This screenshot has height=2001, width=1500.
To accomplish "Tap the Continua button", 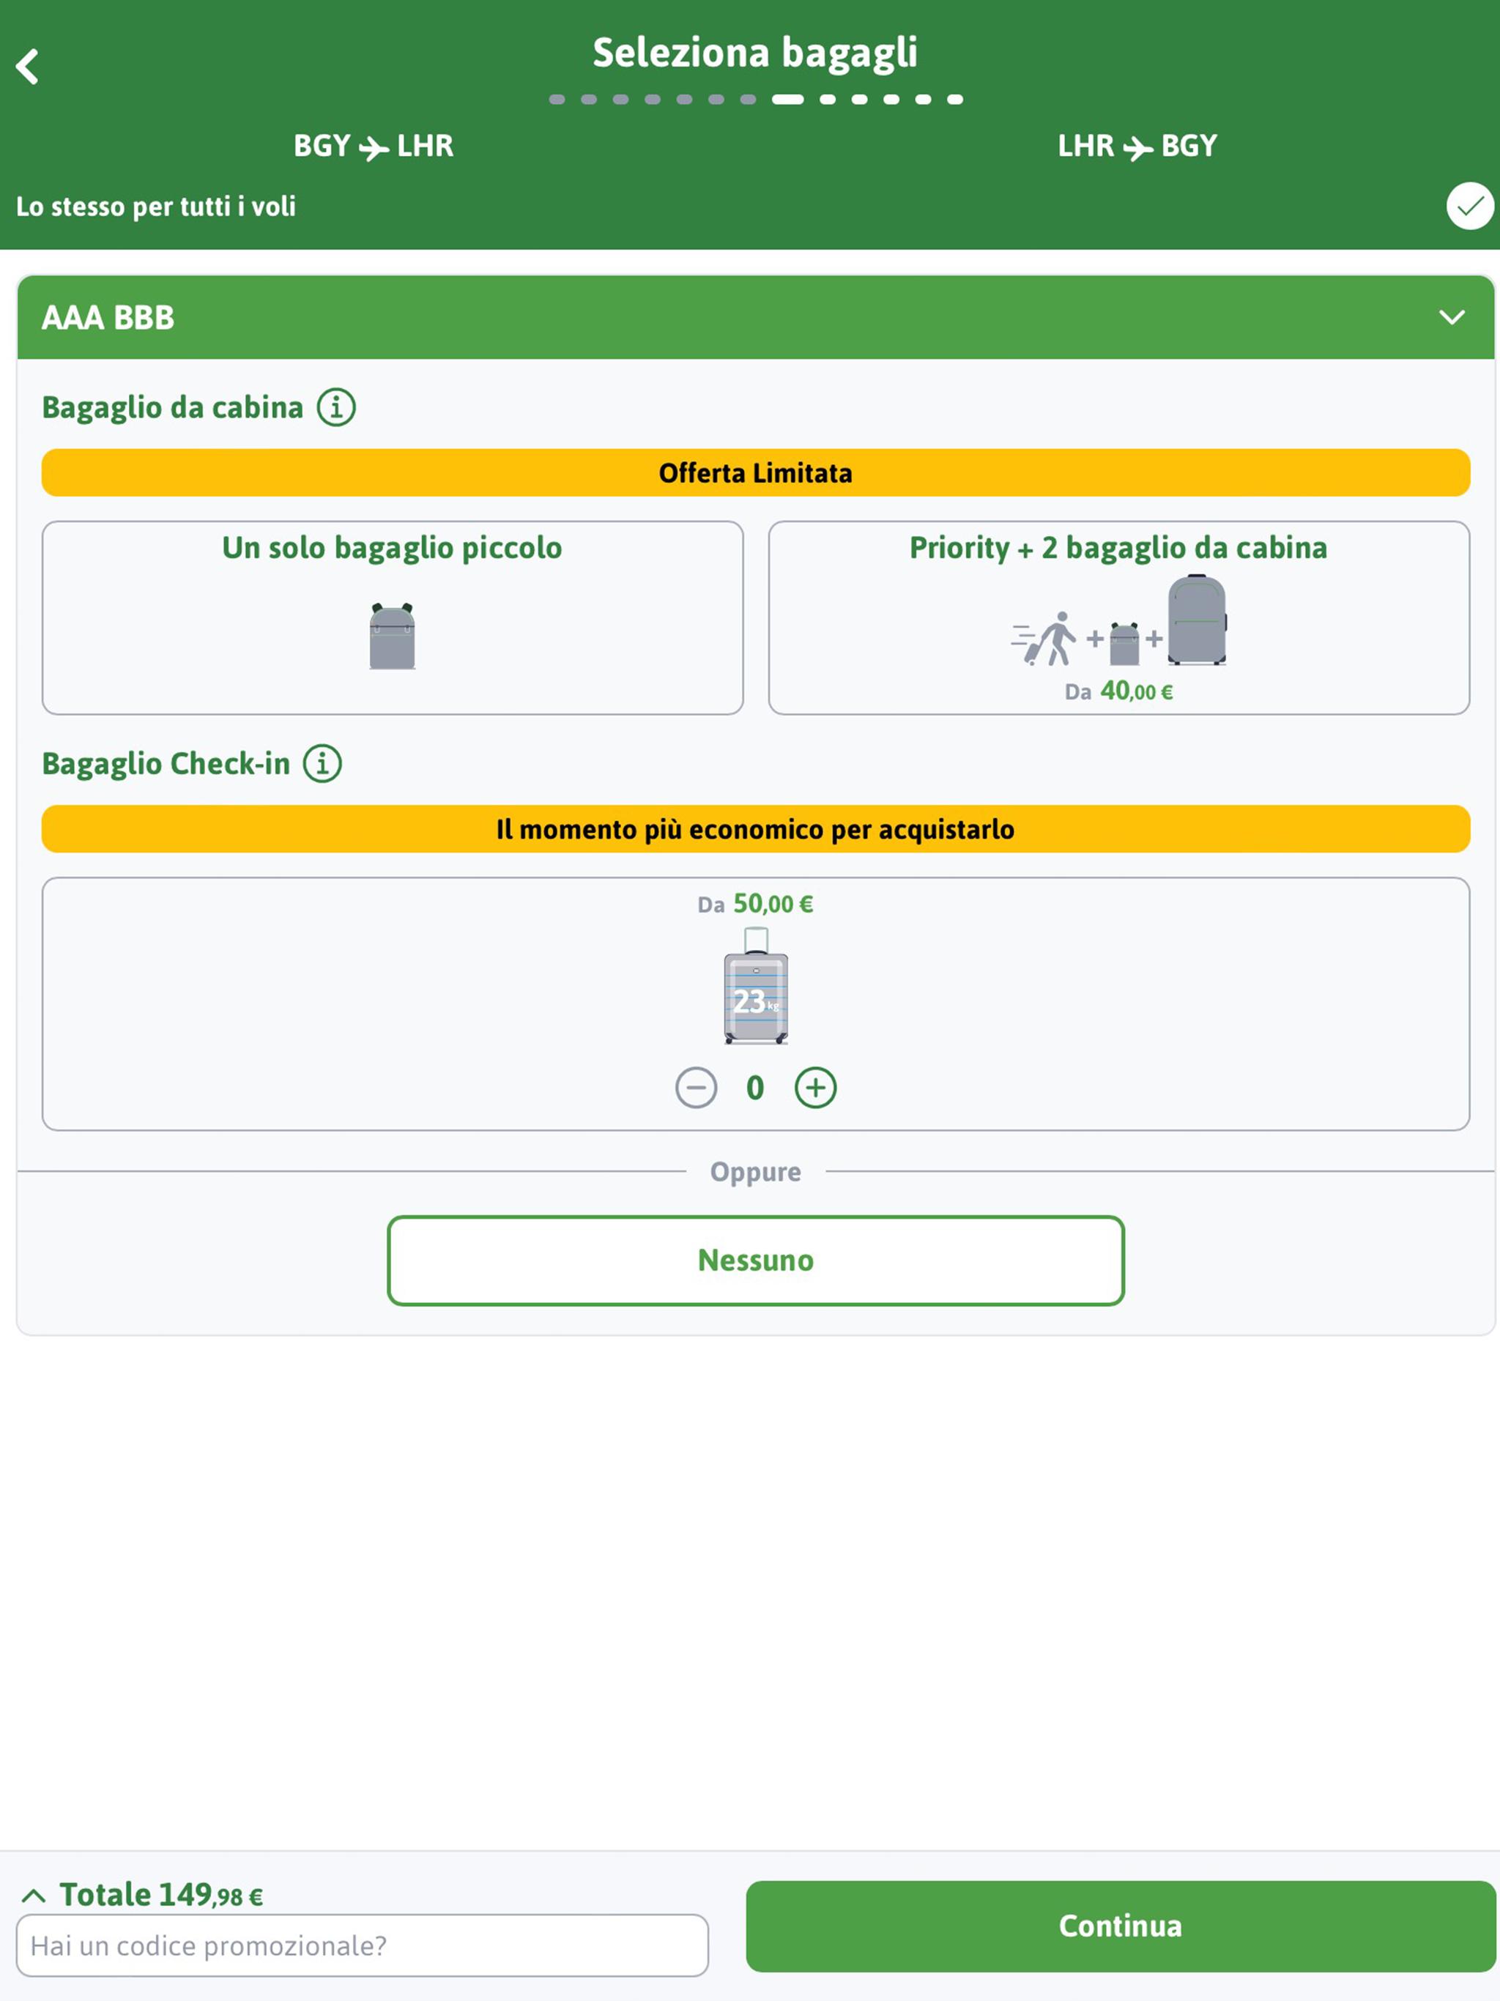I will tap(1120, 1926).
